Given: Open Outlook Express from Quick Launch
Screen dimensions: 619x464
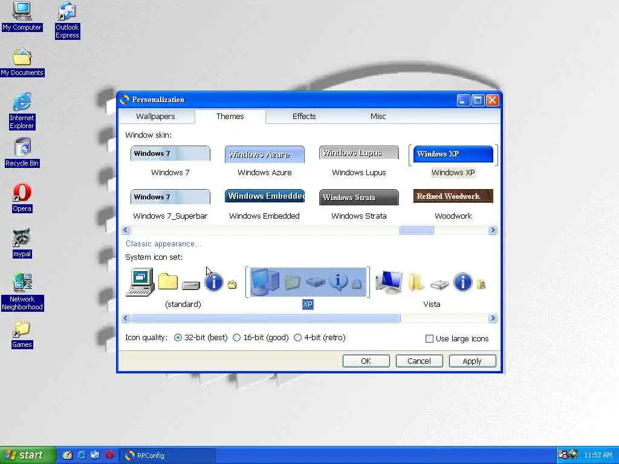Looking at the screenshot, I should tap(95, 456).
